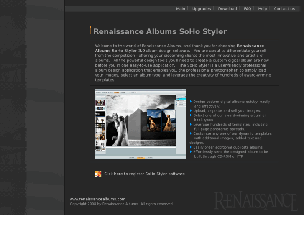The image size is (304, 228).
Task: Click the SoHo Styler register icon
Action: [x=98, y=174]
